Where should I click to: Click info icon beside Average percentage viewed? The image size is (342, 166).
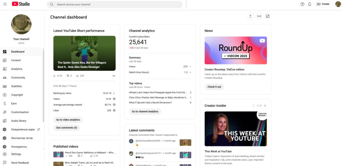pyautogui.click(x=114, y=105)
